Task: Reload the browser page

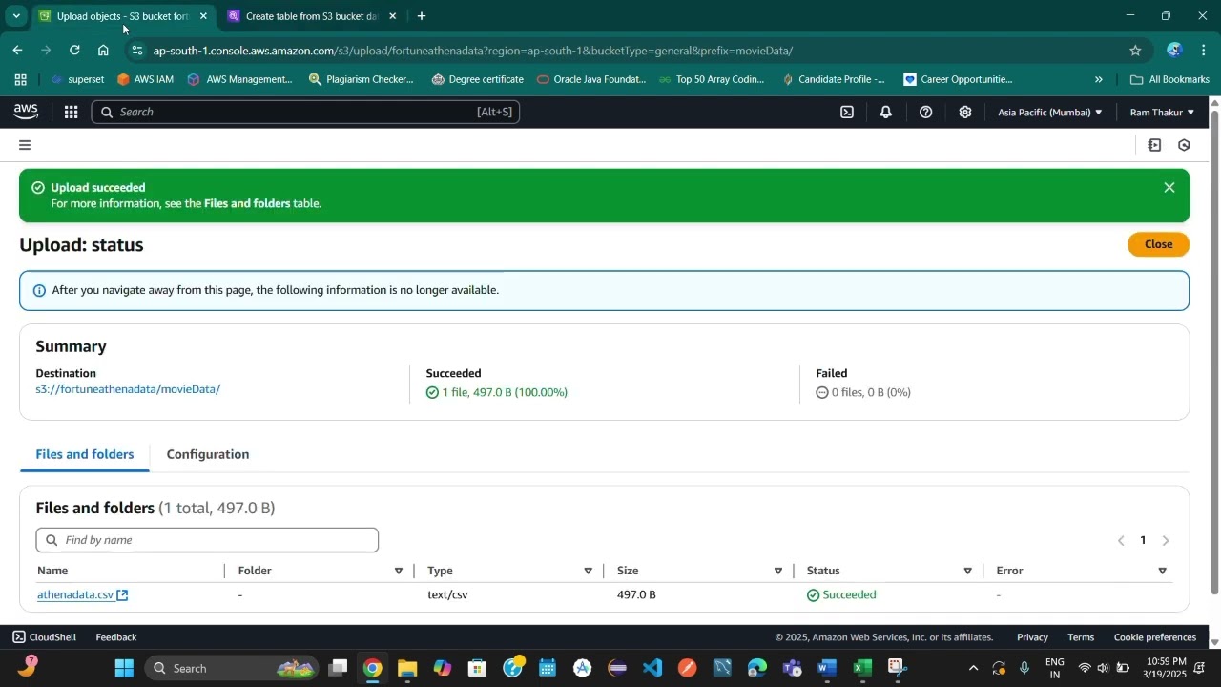Action: pyautogui.click(x=74, y=50)
